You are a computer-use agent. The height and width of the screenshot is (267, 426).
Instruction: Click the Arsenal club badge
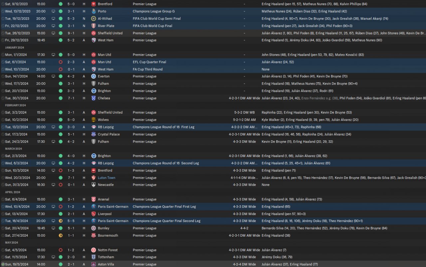pyautogui.click(x=94, y=199)
